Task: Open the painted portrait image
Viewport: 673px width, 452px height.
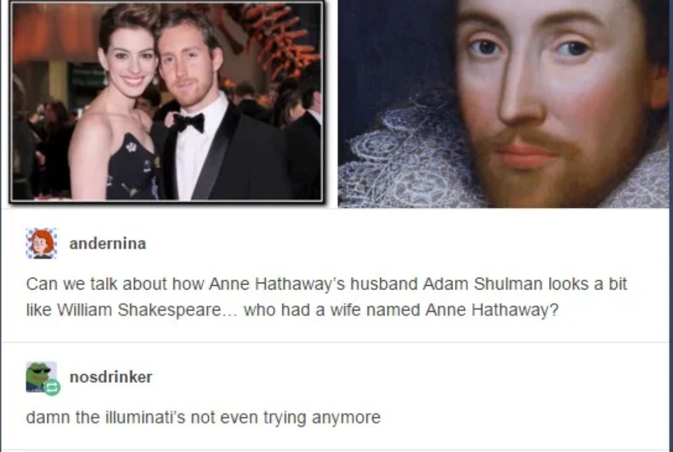Action: (505, 104)
